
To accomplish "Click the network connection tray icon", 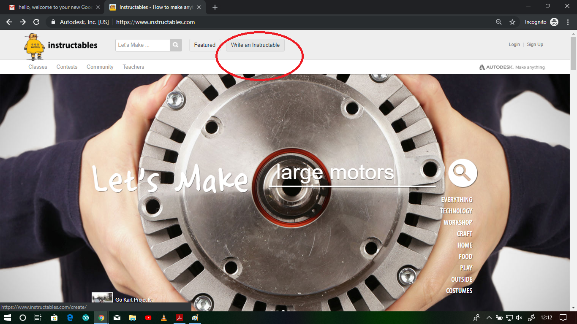I will 509,318.
